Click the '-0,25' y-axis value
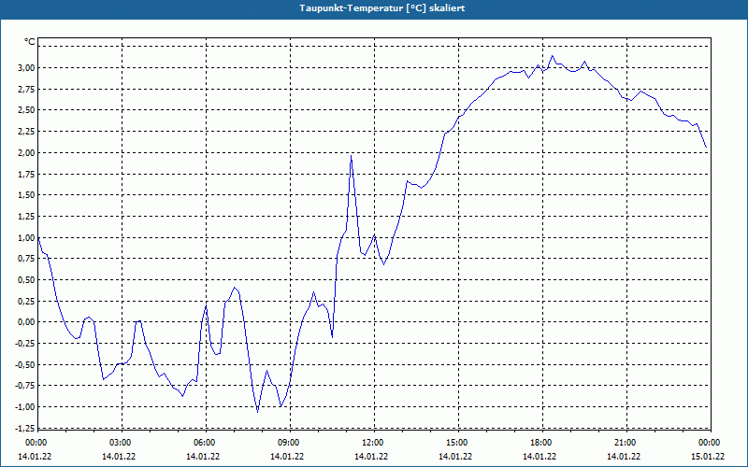Image resolution: width=748 pixels, height=467 pixels. [25, 344]
